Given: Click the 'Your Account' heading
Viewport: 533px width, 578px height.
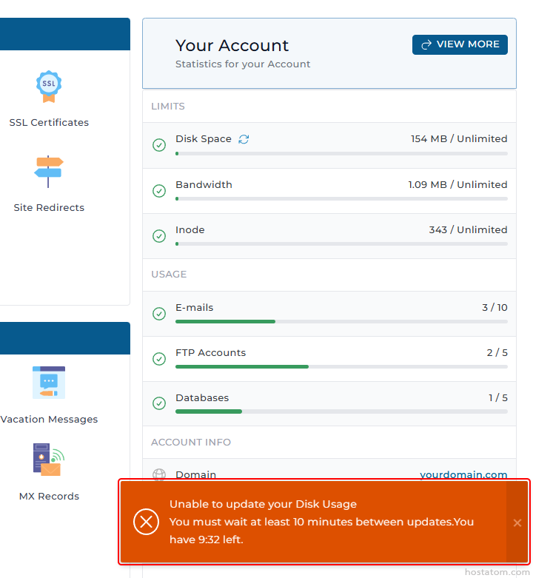Looking at the screenshot, I should 232,46.
